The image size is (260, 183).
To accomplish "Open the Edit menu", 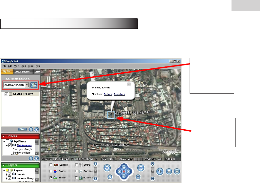I will point(10,66).
